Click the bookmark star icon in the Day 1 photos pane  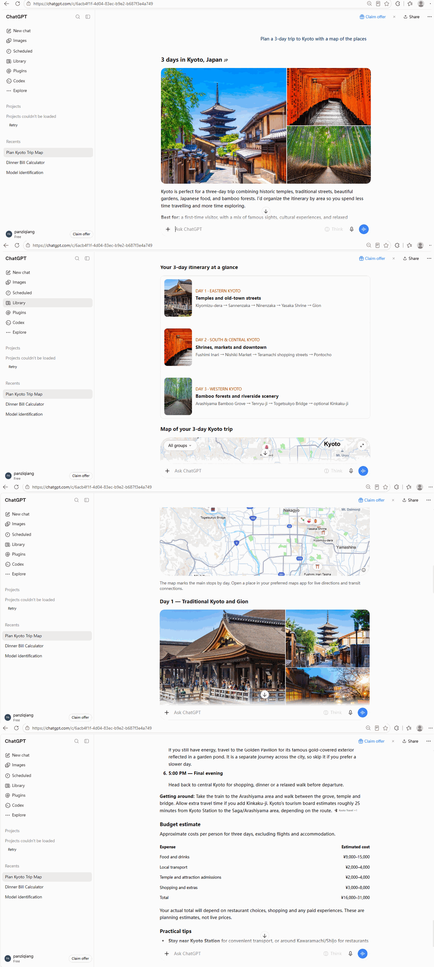(385, 487)
